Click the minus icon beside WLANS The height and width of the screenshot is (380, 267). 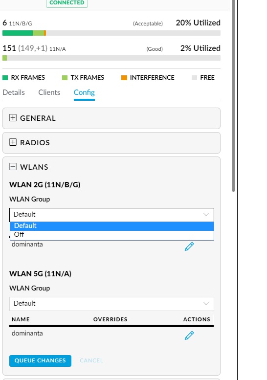click(13, 166)
